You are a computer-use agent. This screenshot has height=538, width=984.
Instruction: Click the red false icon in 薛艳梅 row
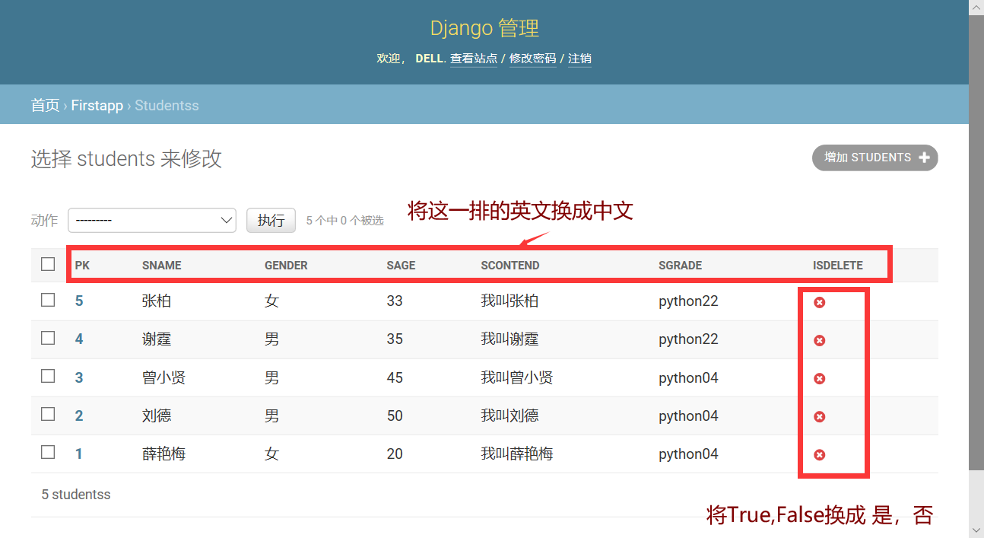820,455
